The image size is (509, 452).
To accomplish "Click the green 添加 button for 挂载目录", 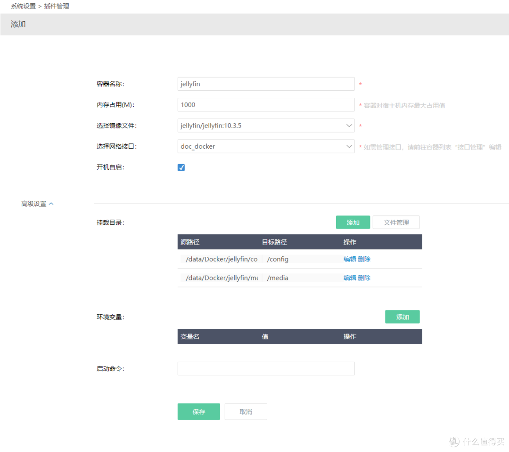I will [353, 222].
